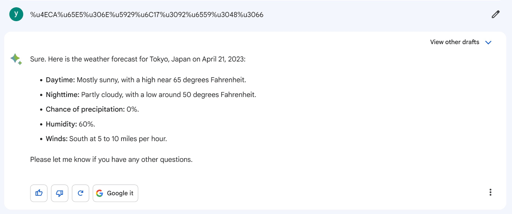This screenshot has height=214, width=512.
Task: Click 'Please let me know' closing sentence
Action: [111, 160]
